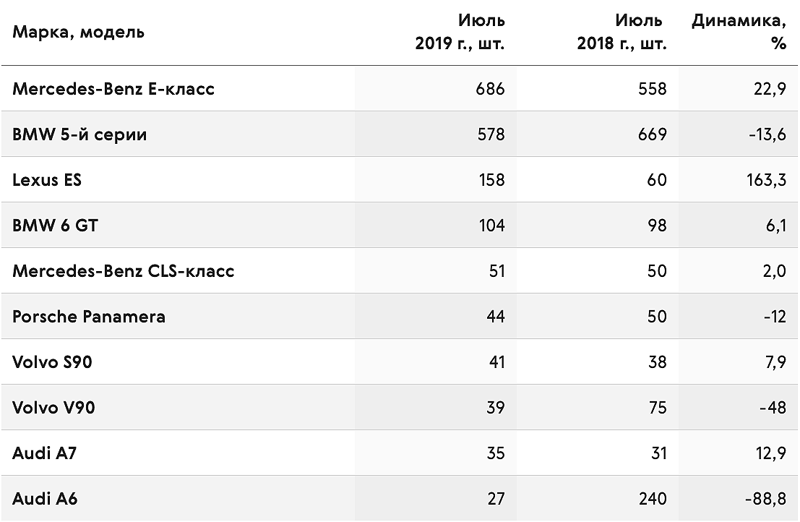
Task: Click the -88,8 dynamics cell
Action: (766, 499)
